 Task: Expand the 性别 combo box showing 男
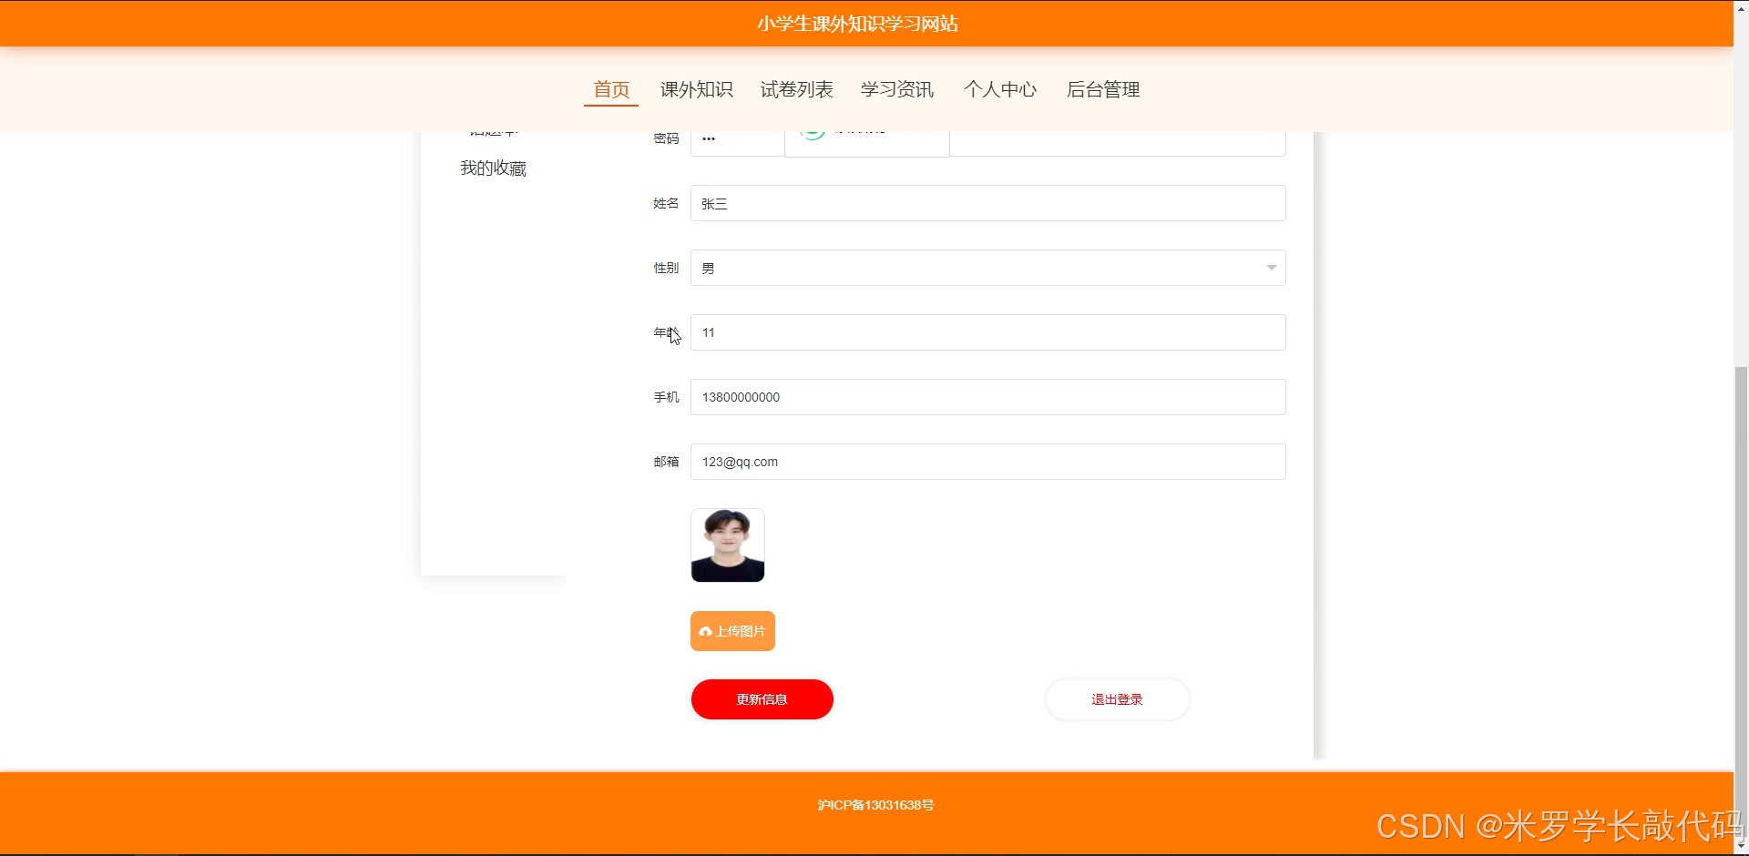[x=987, y=267]
